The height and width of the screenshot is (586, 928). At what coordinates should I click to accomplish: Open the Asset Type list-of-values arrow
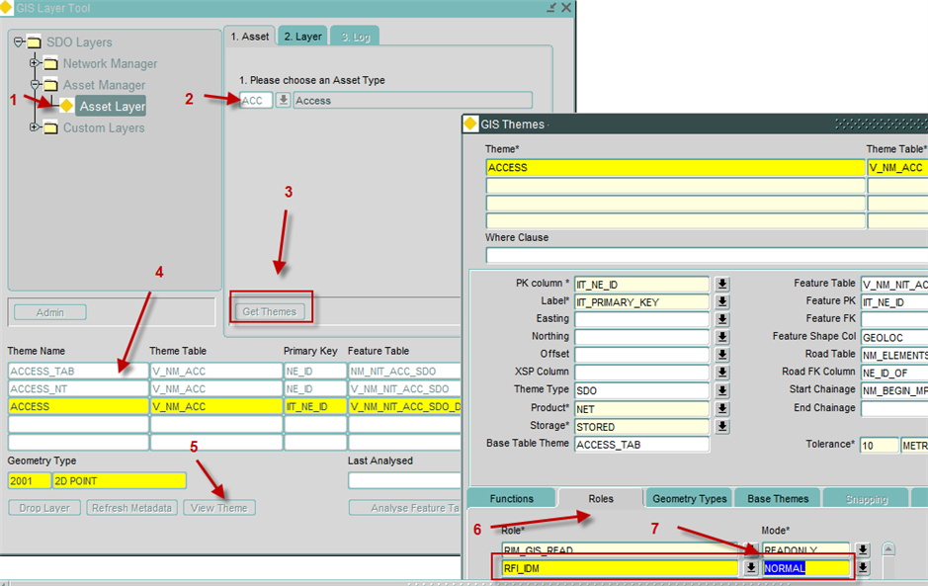[284, 100]
